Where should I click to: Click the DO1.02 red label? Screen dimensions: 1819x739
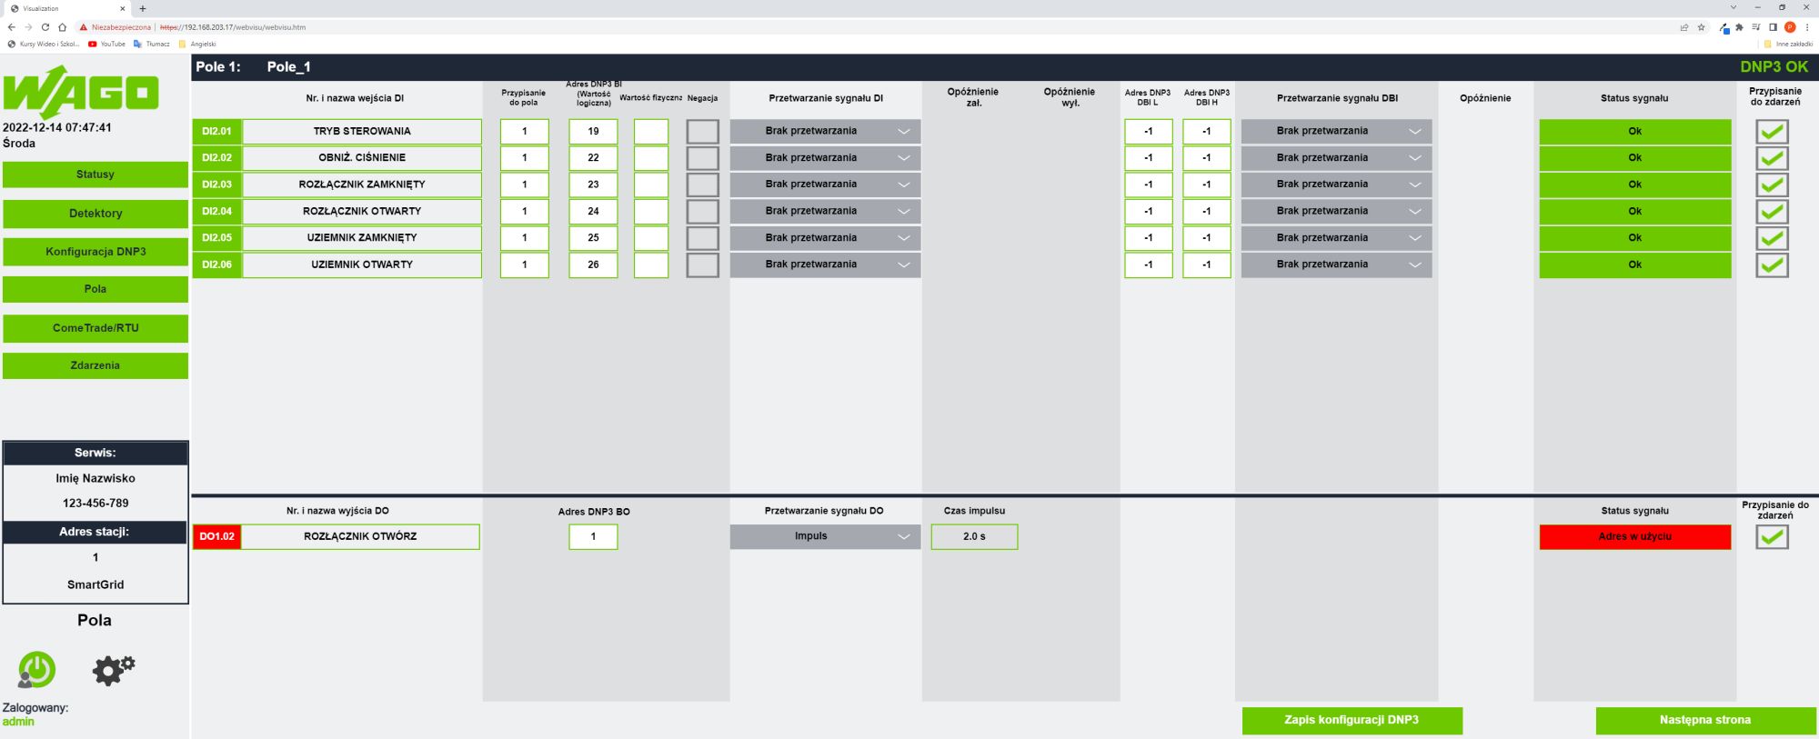tap(216, 537)
